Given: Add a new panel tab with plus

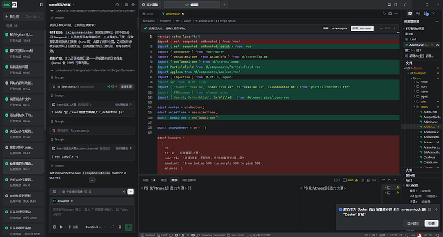Looking at the screenshot, I should 225,4.
